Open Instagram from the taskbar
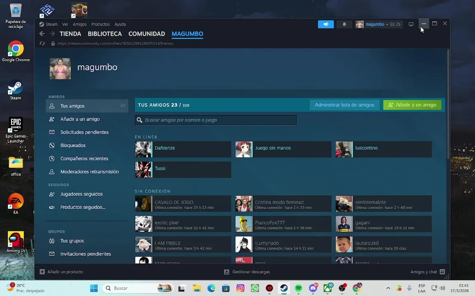Image resolution: width=475 pixels, height=296 pixels. click(240, 288)
